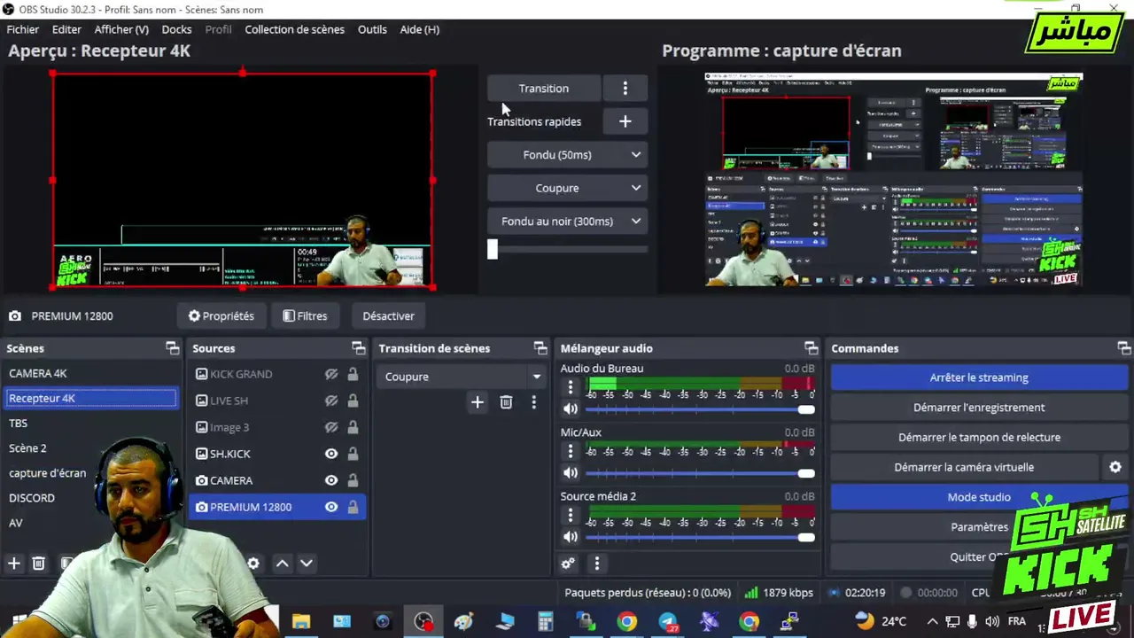Pop out the Mélangeur audio dock
Image resolution: width=1134 pixels, height=638 pixels.
811,348
